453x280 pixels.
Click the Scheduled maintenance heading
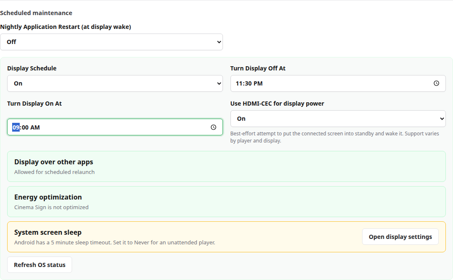[x=36, y=13]
